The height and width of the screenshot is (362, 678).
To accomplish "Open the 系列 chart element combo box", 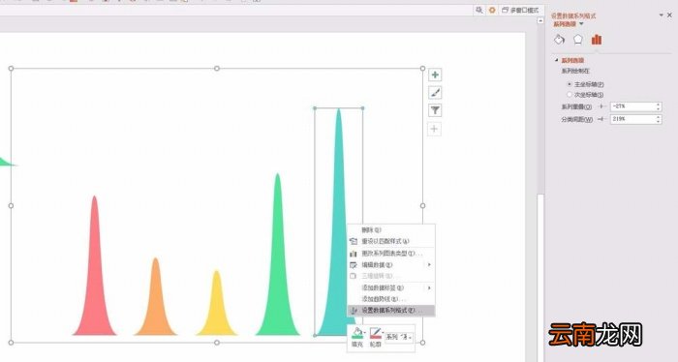I will [399, 337].
